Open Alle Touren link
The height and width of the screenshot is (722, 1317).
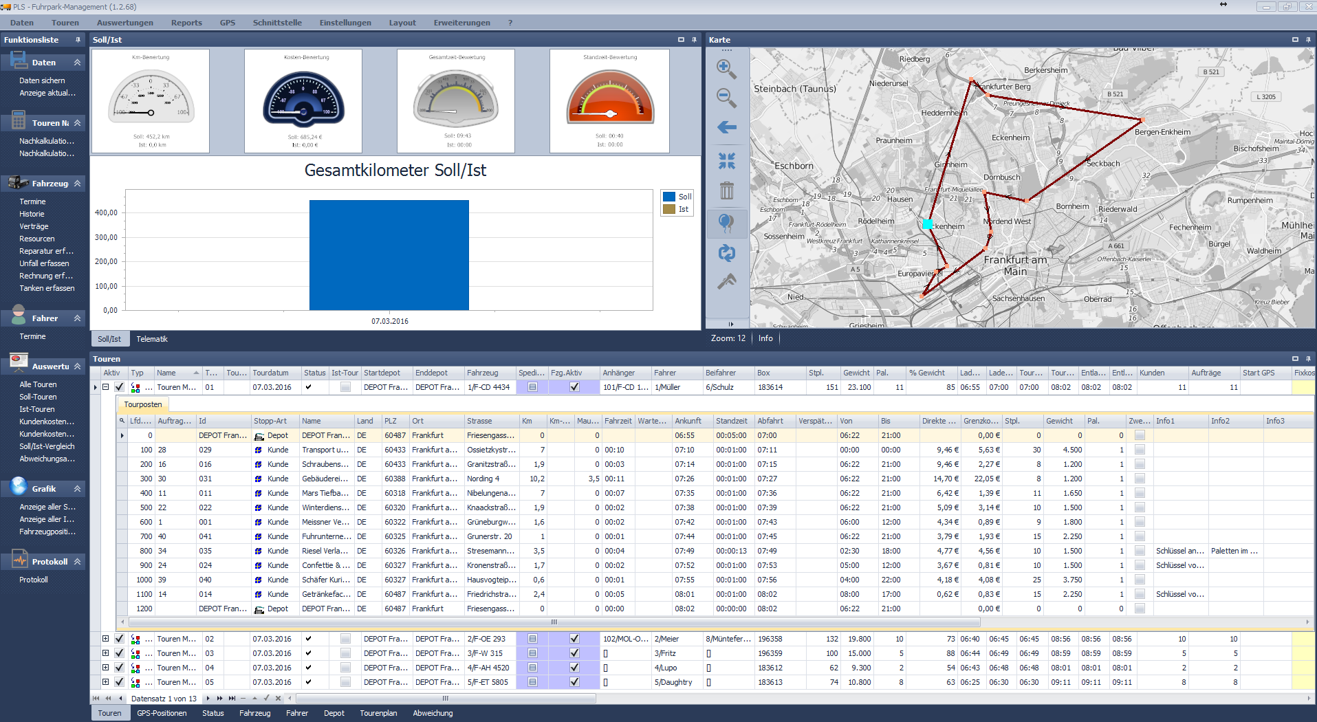[38, 384]
